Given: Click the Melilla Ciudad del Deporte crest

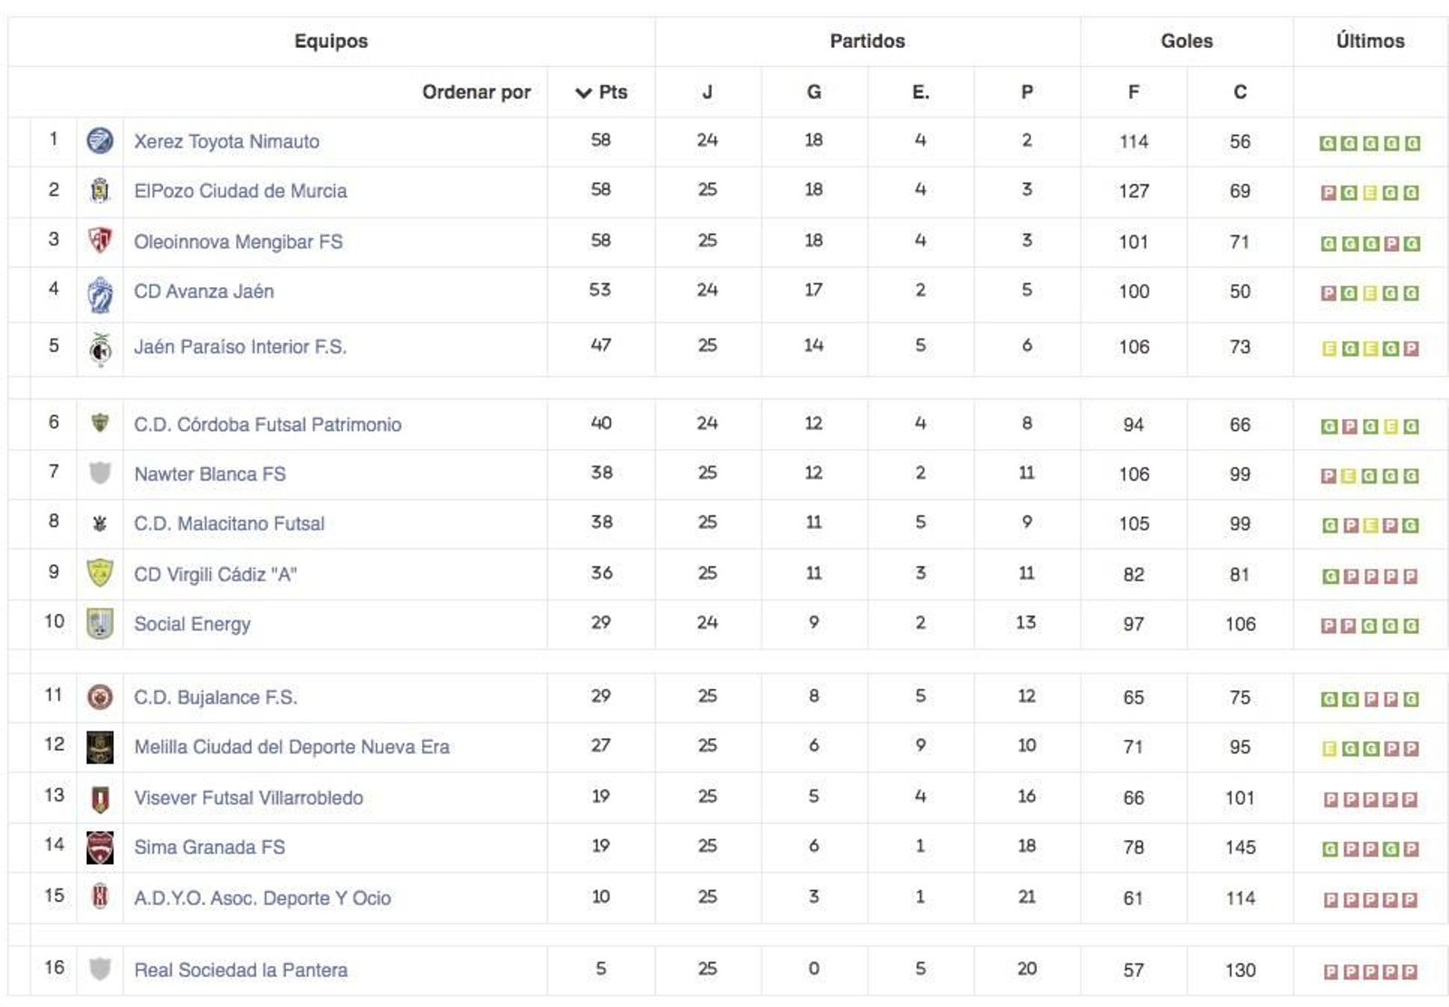Looking at the screenshot, I should pyautogui.click(x=100, y=747).
